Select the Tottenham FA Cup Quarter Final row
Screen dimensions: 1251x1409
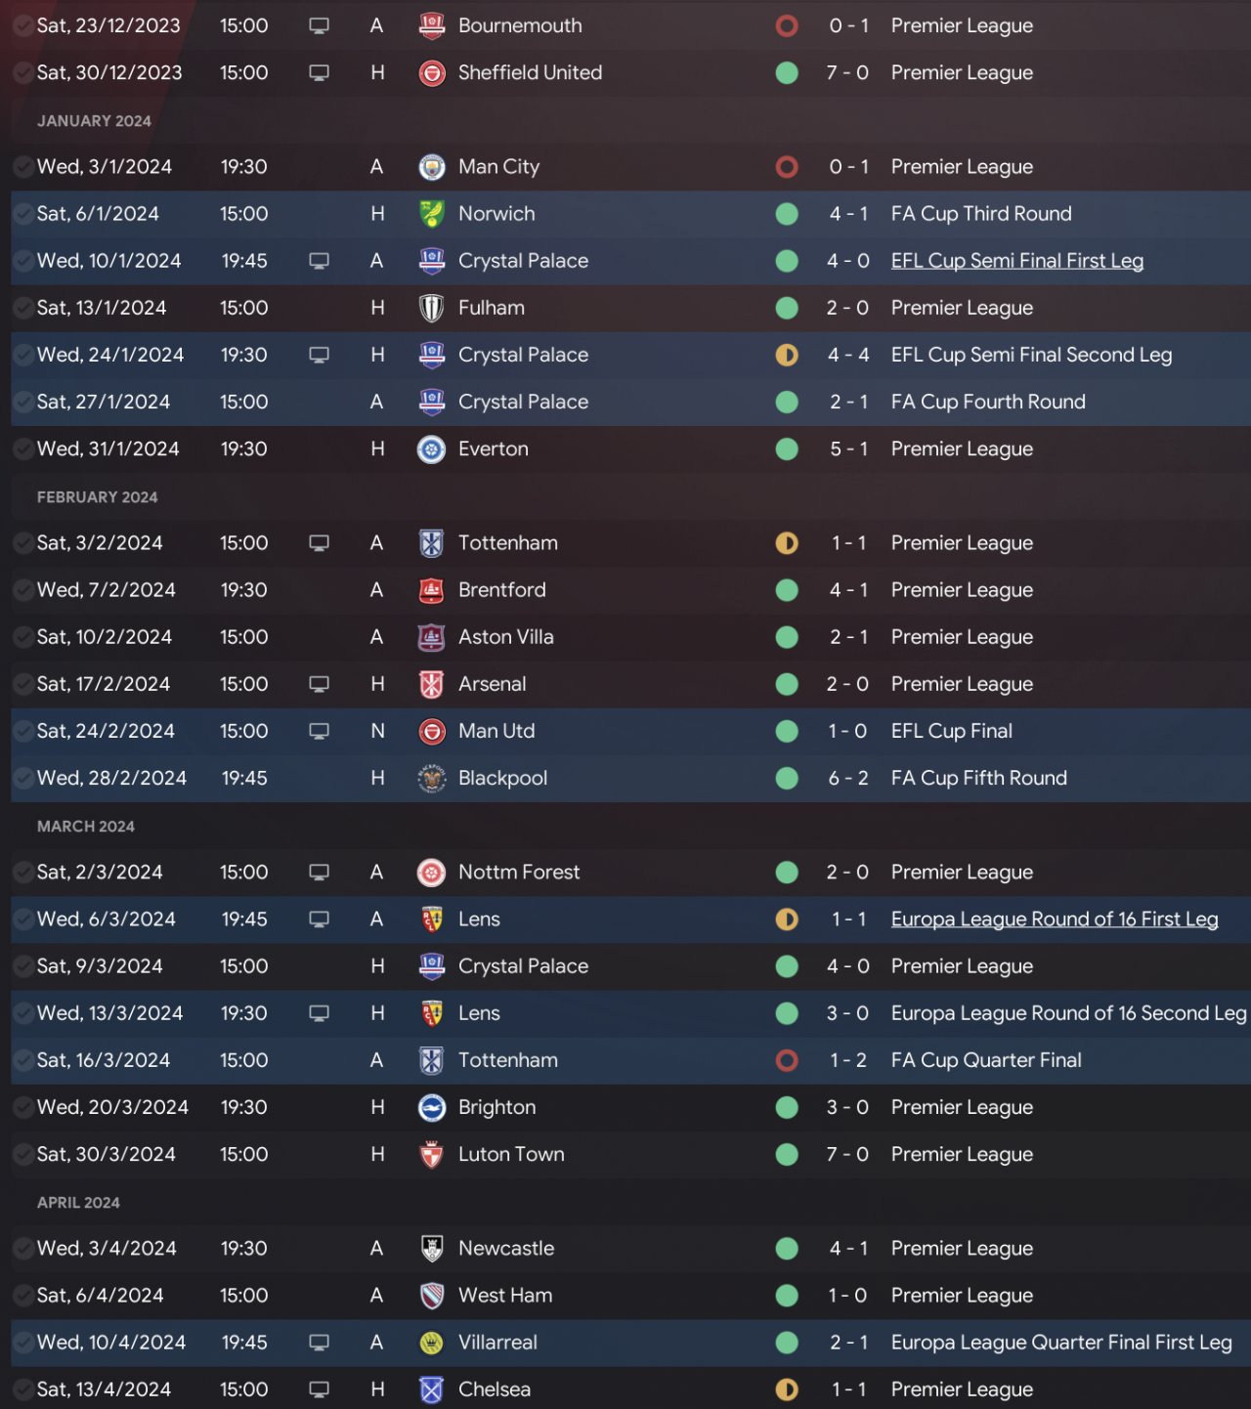(x=630, y=1060)
